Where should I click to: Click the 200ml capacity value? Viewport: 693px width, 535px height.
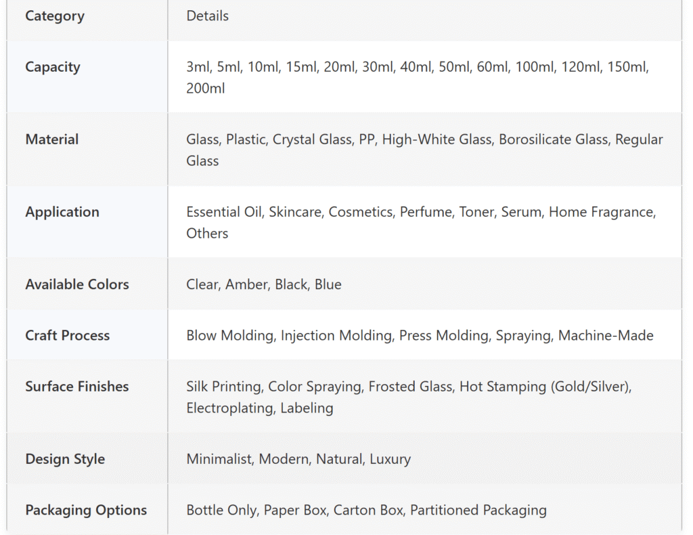[206, 88]
